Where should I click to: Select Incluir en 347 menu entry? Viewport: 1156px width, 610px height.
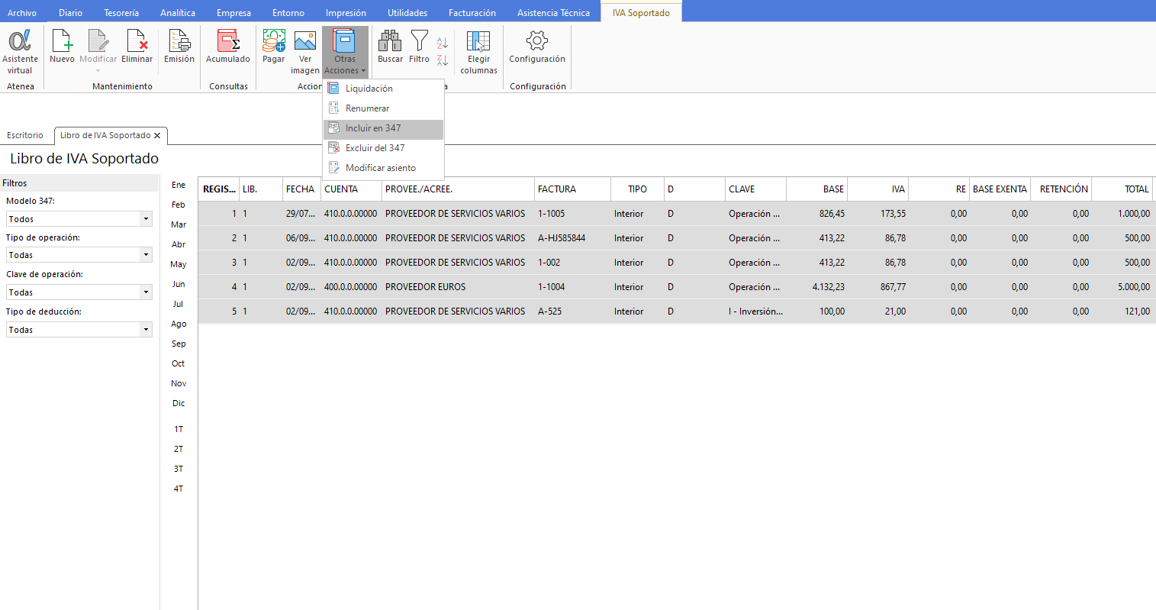[x=384, y=128]
